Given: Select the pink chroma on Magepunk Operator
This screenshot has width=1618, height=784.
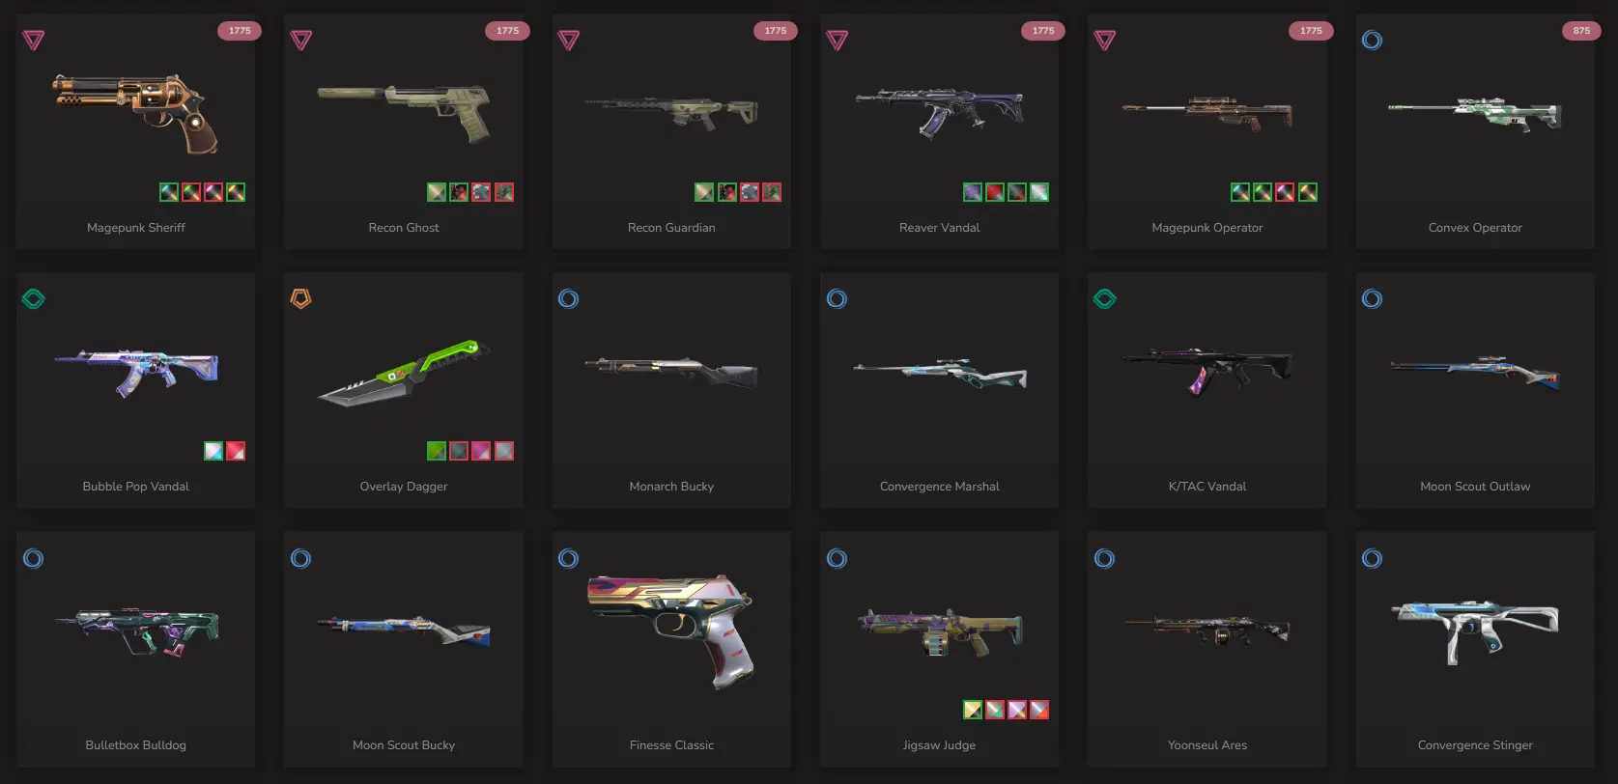Looking at the screenshot, I should point(1285,192).
